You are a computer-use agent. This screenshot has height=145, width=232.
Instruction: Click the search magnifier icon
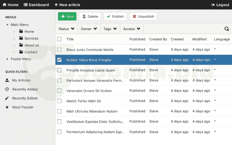(227, 29)
